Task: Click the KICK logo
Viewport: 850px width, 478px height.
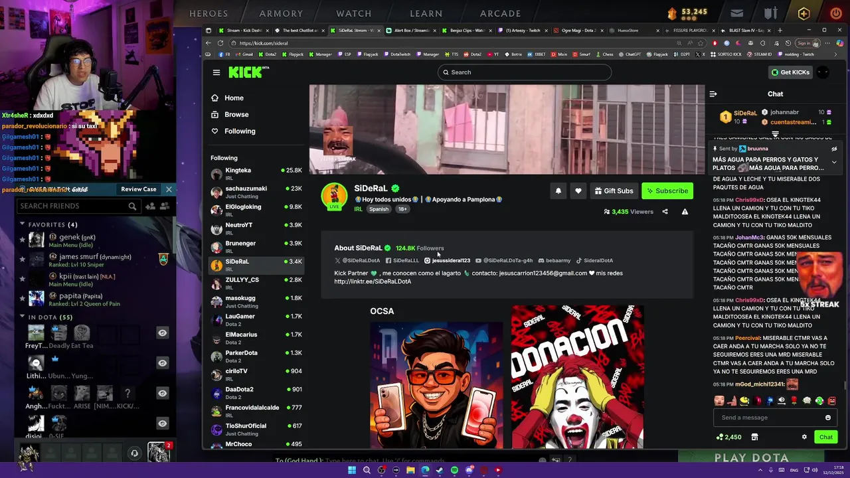Action: (248, 72)
